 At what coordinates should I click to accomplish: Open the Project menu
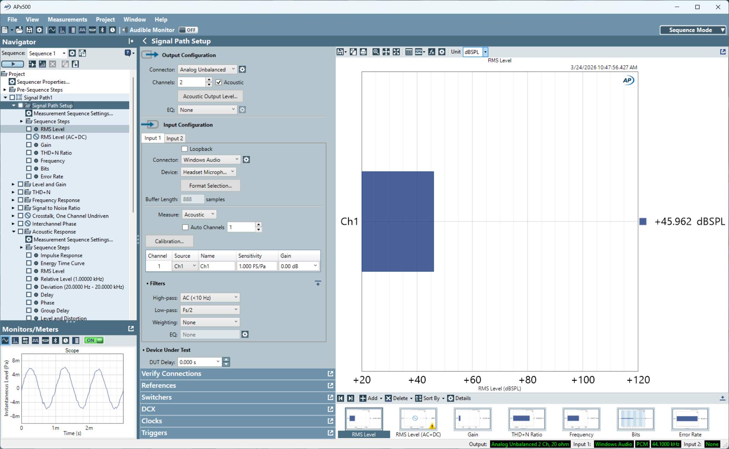point(105,20)
